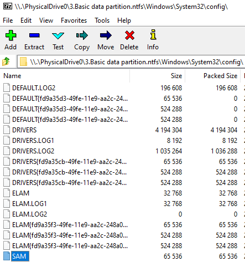The width and height of the screenshot is (245, 262).
Task: Open the File menu
Action: [x=8, y=20]
